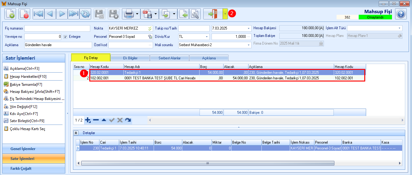Switch to the Ek Bilgiler tab
The height and width of the screenshot is (175, 412).
click(x=130, y=58)
